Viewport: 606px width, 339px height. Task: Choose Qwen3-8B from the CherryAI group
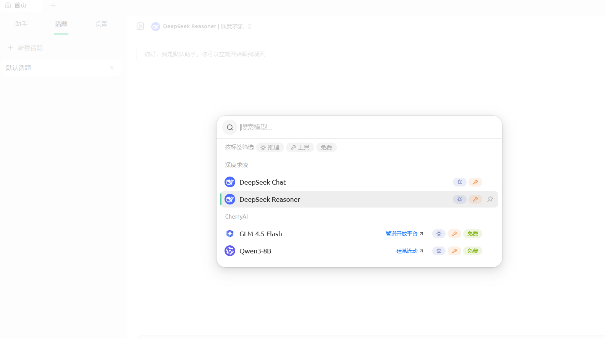(255, 251)
